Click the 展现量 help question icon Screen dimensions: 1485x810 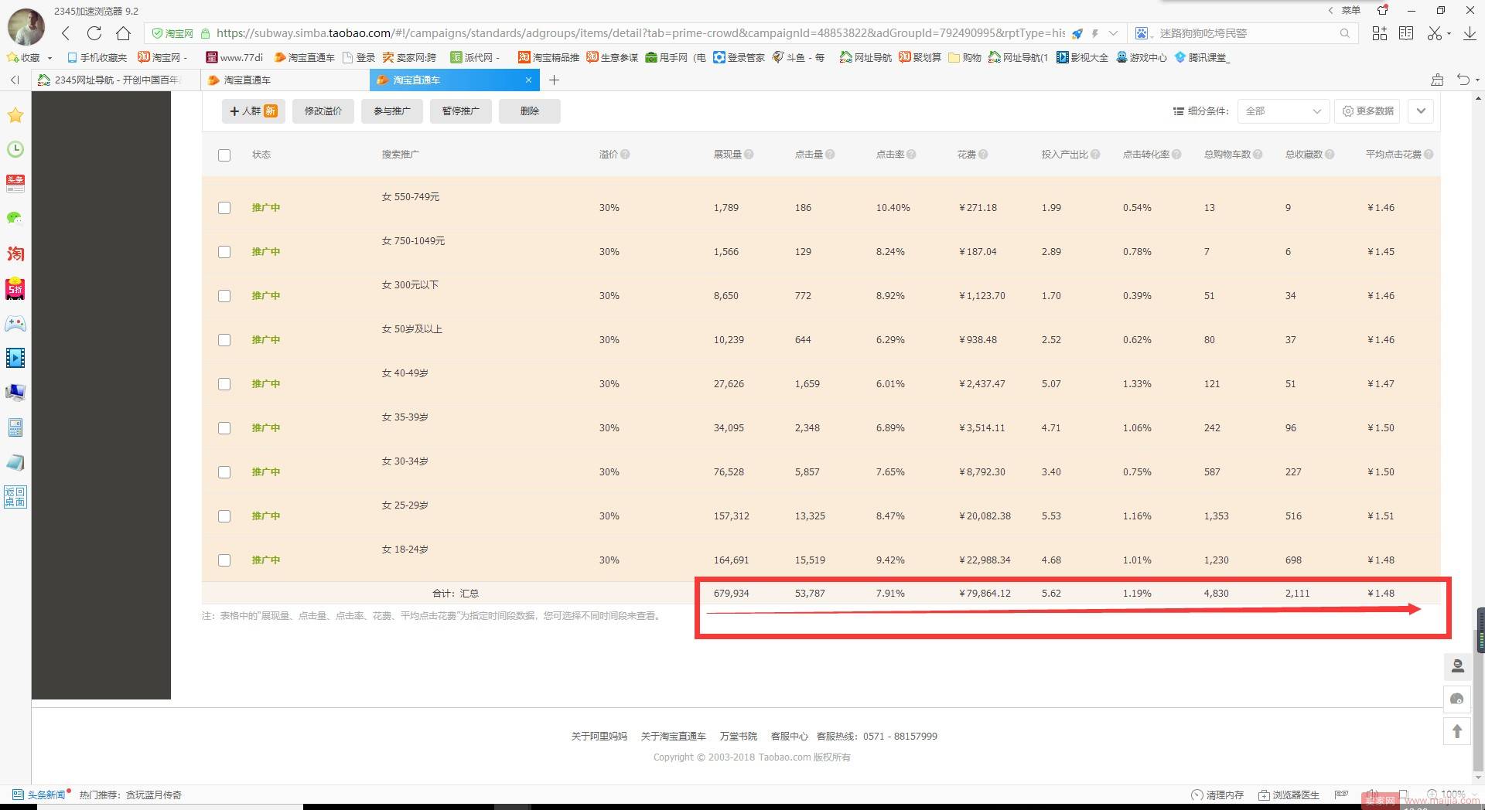coord(749,155)
